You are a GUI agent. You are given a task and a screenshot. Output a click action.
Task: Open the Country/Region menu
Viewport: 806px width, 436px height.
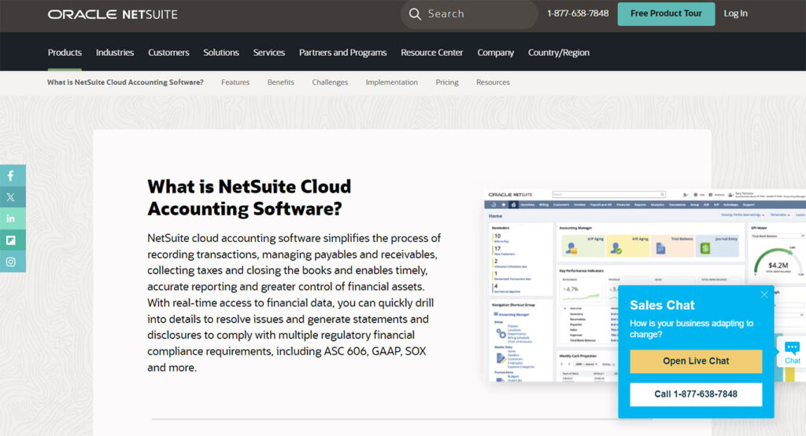[559, 53]
